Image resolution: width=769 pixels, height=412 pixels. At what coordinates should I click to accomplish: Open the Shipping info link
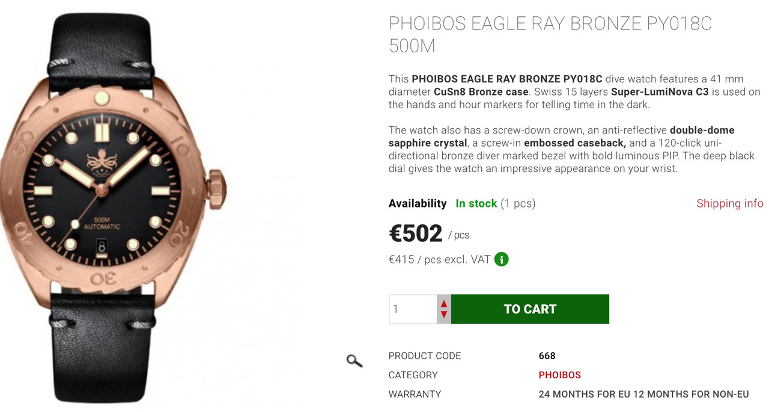(x=730, y=203)
